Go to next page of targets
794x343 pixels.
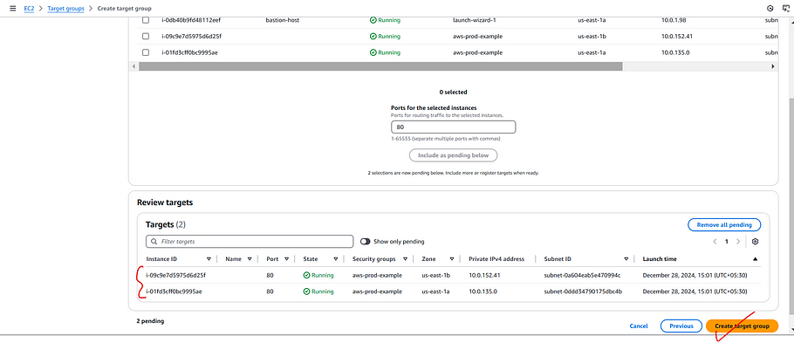(x=738, y=242)
